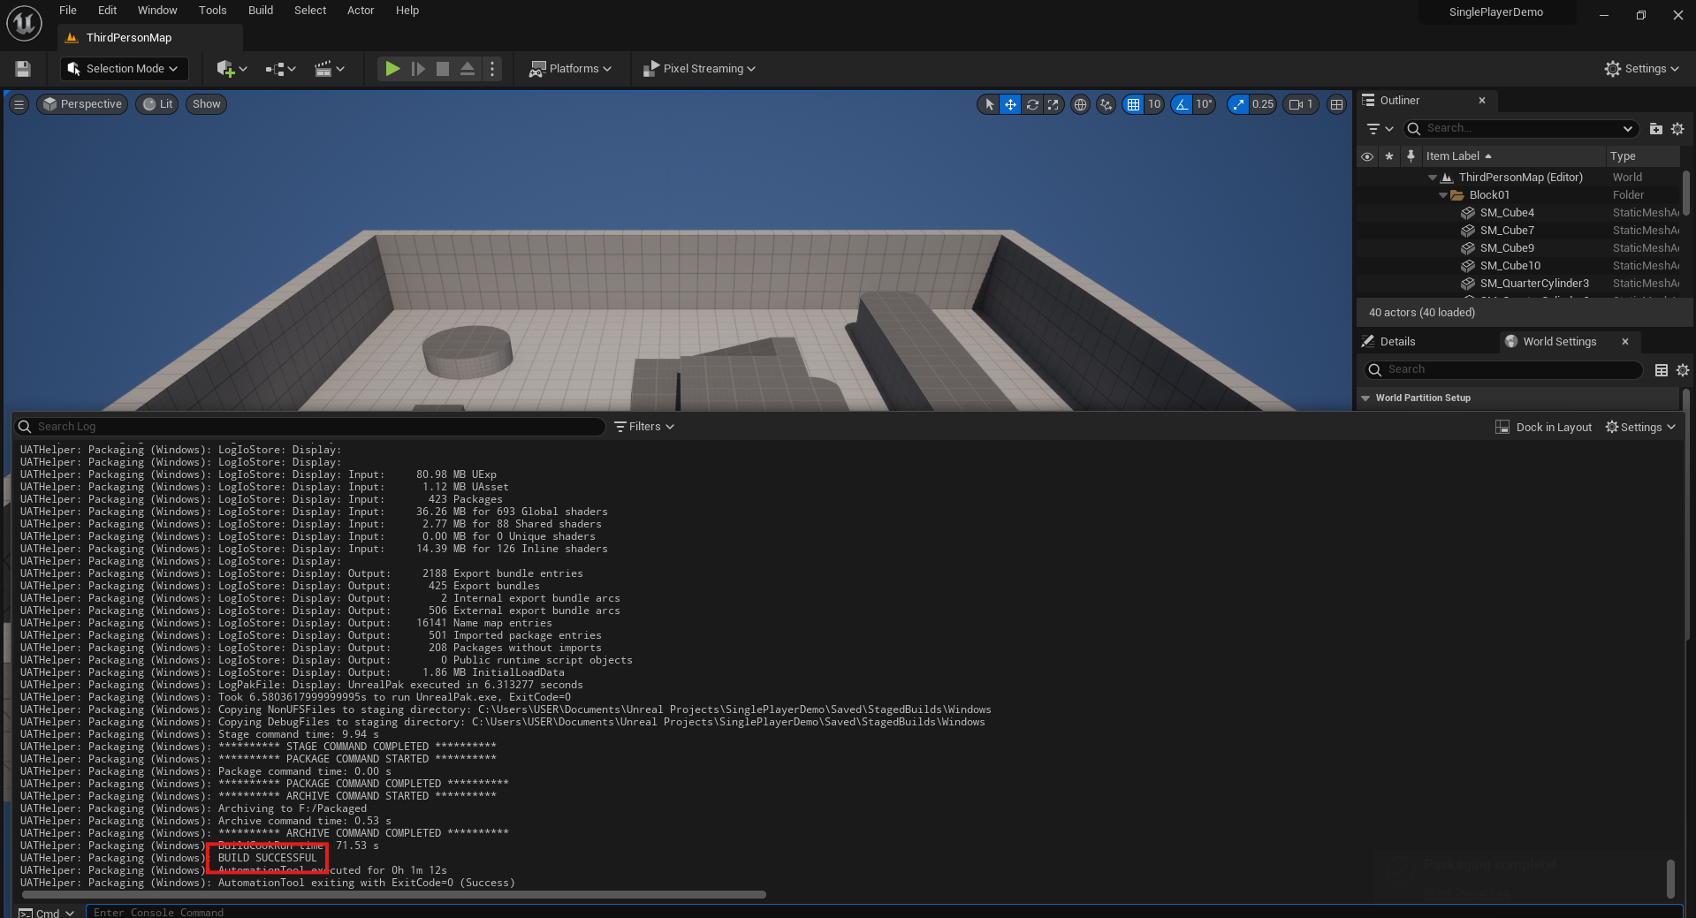
Task: Toggle scale snapping in the viewport
Action: tap(1238, 104)
